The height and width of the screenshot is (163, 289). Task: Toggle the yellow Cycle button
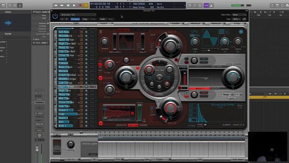(x=86, y=5)
